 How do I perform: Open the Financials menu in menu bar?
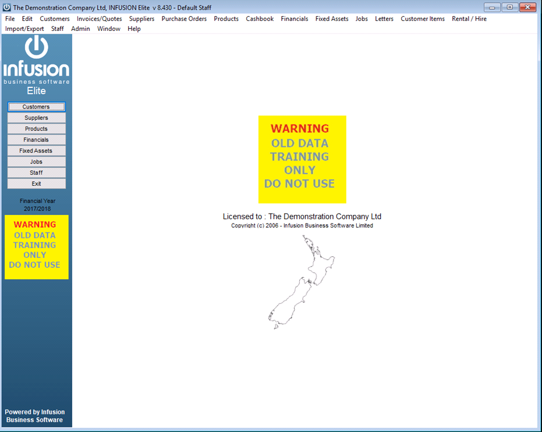coord(294,19)
